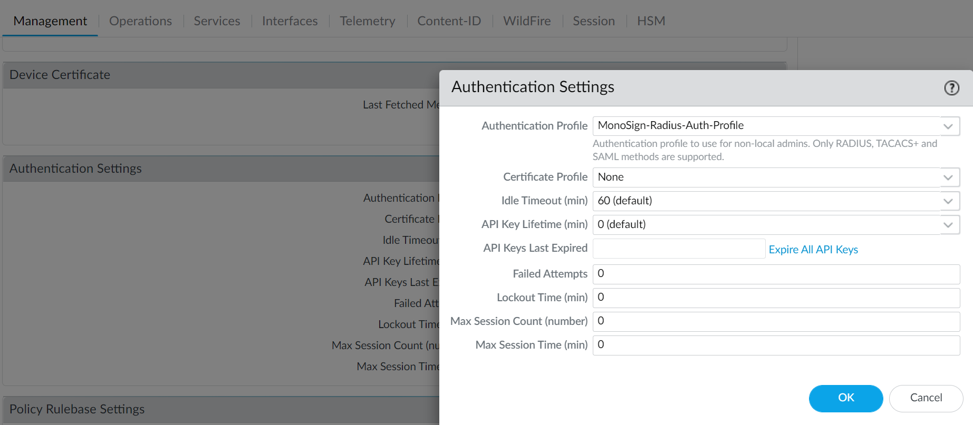Go to the Interfaces tab
The width and height of the screenshot is (973, 425).
290,21
